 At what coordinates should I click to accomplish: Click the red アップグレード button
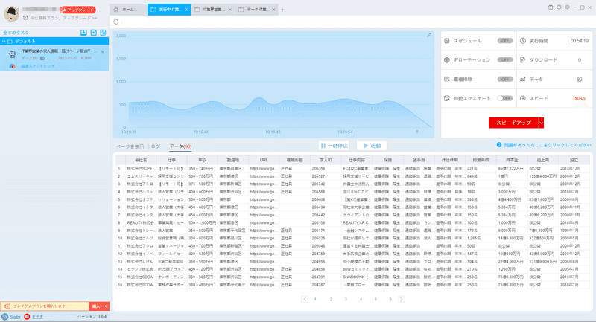click(79, 10)
